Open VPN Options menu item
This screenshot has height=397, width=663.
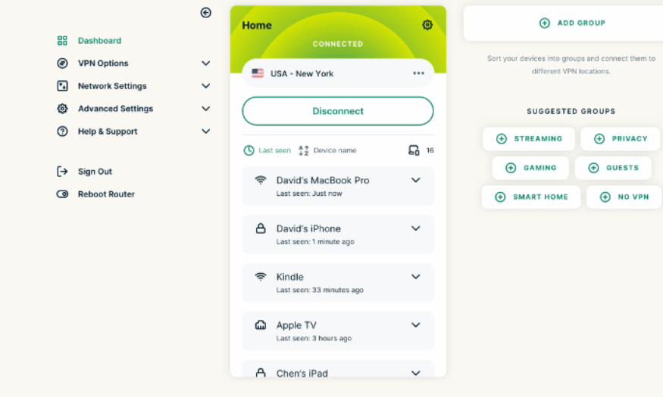click(103, 64)
